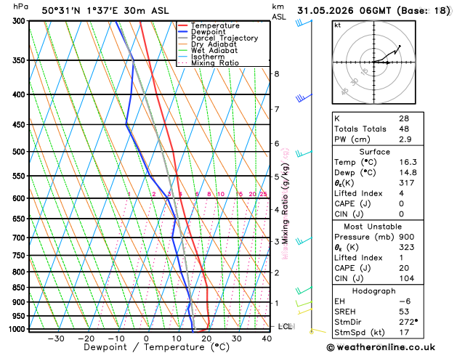Click the PW (cm) value 2.9
The image size is (457, 353).
click(x=405, y=139)
